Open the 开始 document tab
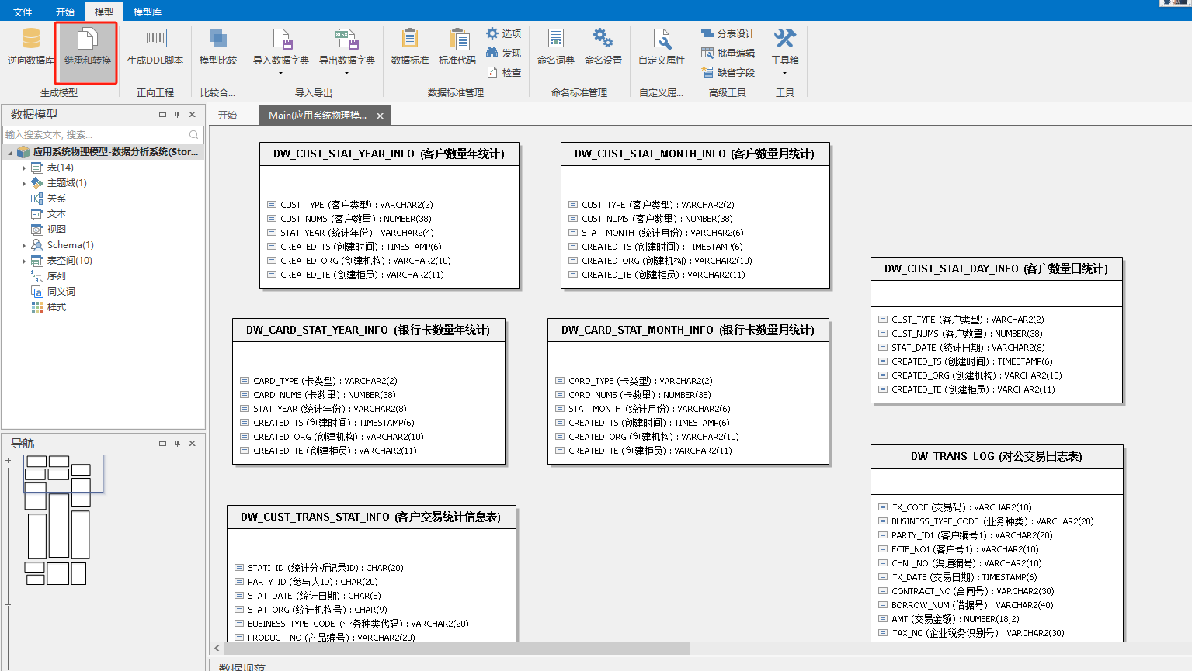This screenshot has height=671, width=1192. click(228, 115)
